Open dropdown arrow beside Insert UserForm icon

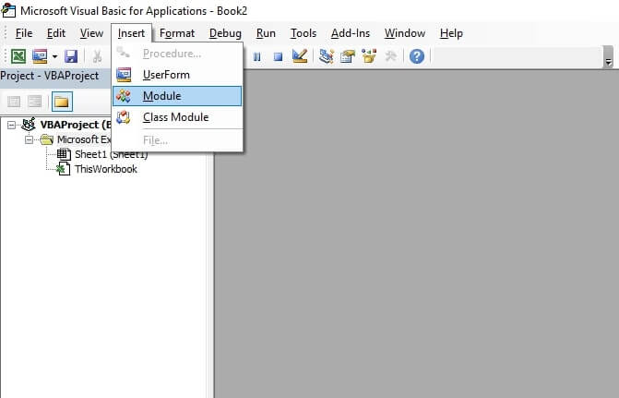coord(54,56)
